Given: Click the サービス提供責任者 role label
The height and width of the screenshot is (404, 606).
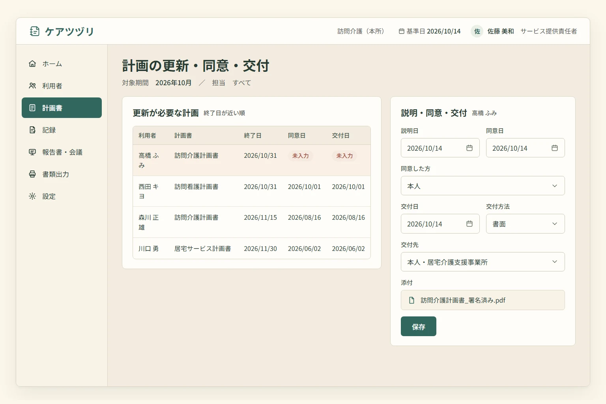Looking at the screenshot, I should tap(549, 31).
